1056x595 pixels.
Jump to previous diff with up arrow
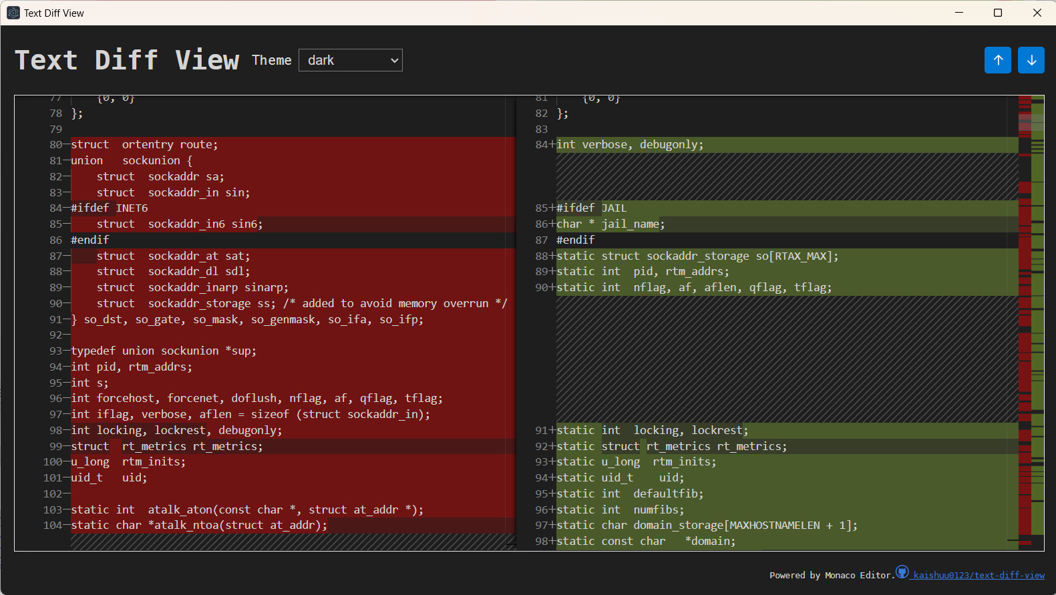pos(997,60)
